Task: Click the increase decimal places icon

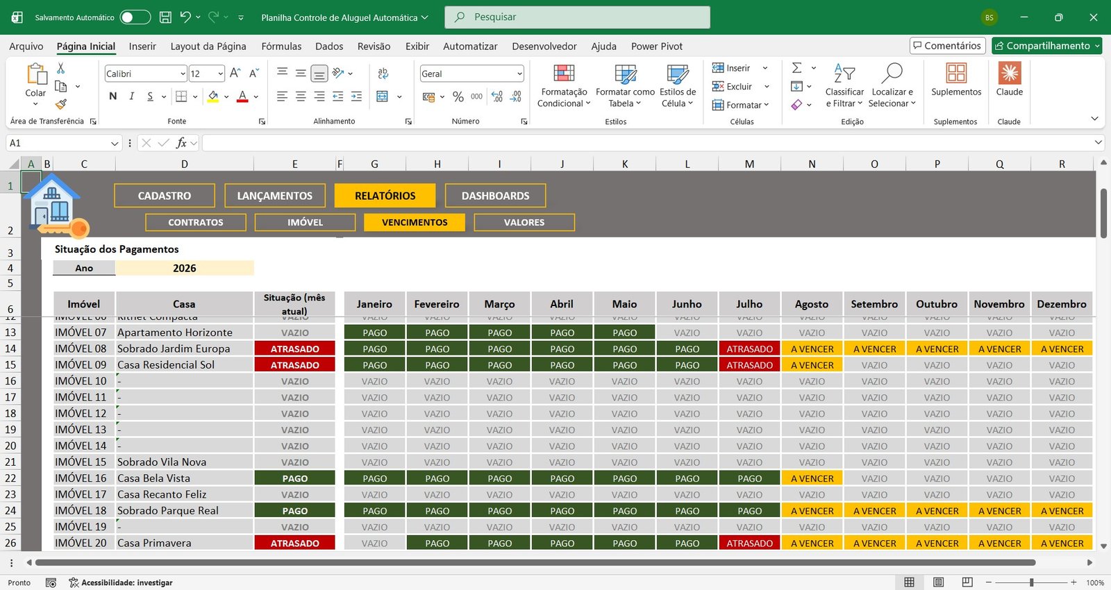Action: click(497, 96)
